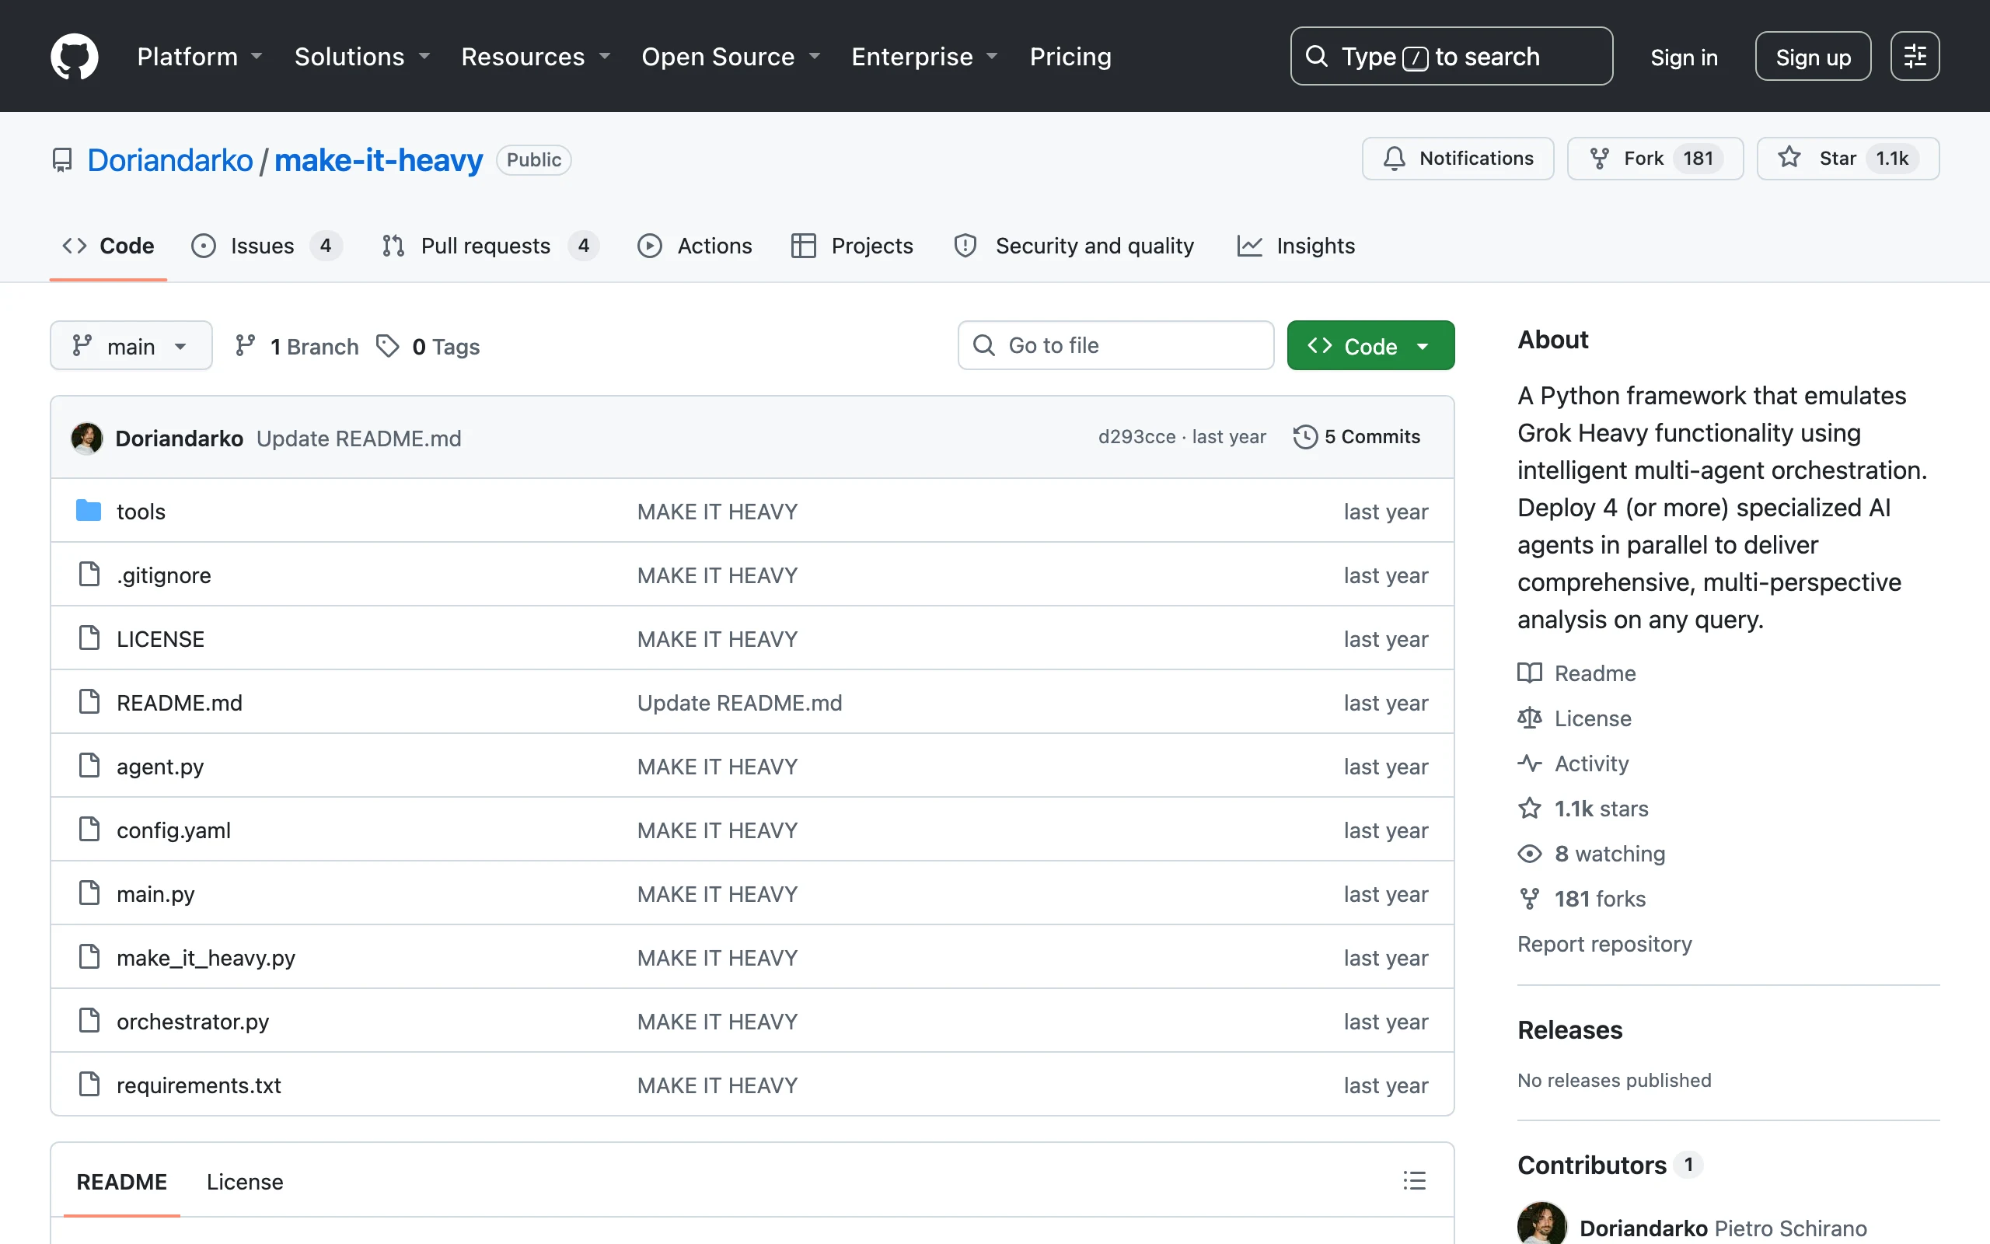Switch to the Issues tab

click(267, 245)
